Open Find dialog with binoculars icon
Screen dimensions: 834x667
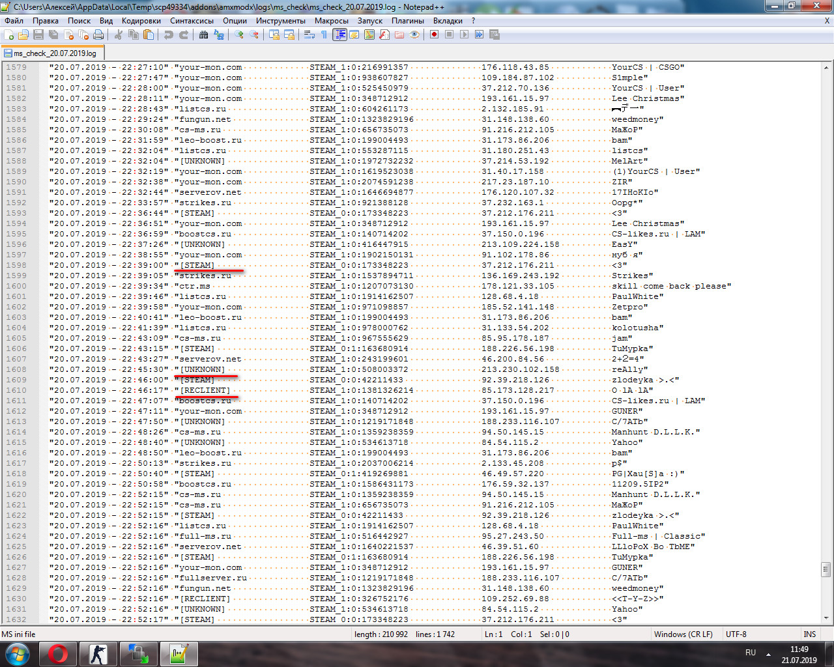[x=204, y=35]
